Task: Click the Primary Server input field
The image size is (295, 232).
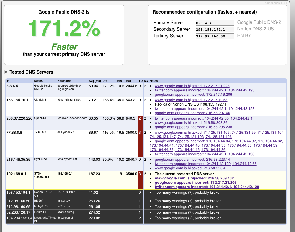Action: (x=214, y=23)
